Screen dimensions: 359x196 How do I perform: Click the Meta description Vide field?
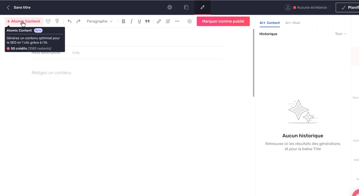click(127, 53)
